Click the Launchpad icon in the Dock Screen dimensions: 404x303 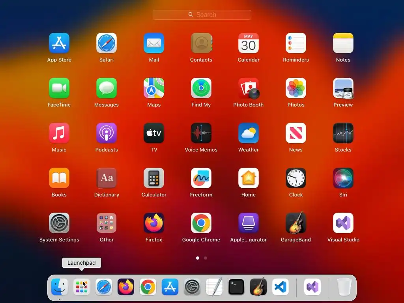81,287
